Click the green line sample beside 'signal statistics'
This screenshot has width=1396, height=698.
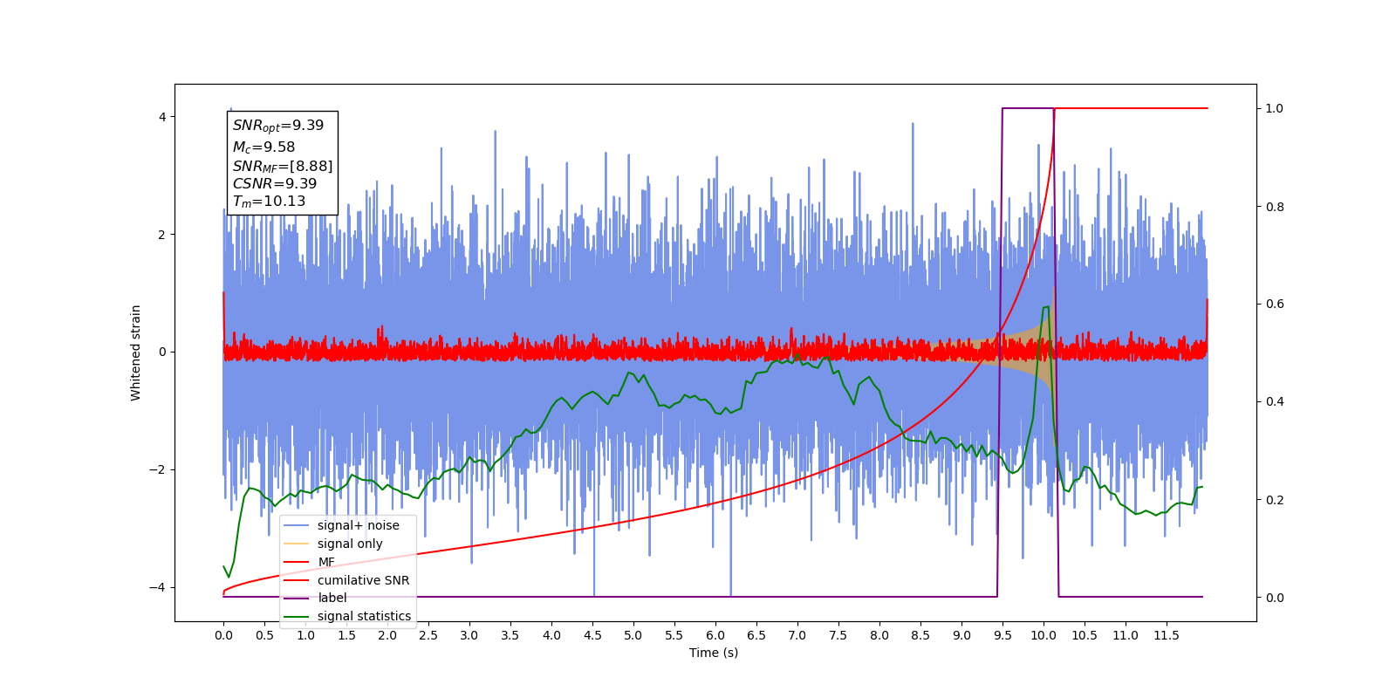(297, 616)
